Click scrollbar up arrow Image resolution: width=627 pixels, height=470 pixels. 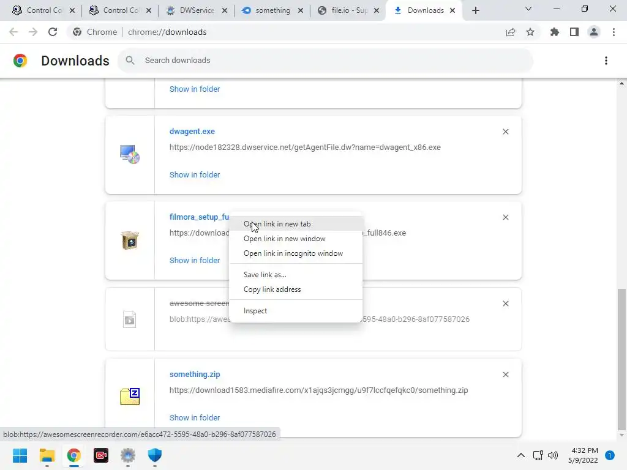(x=621, y=83)
